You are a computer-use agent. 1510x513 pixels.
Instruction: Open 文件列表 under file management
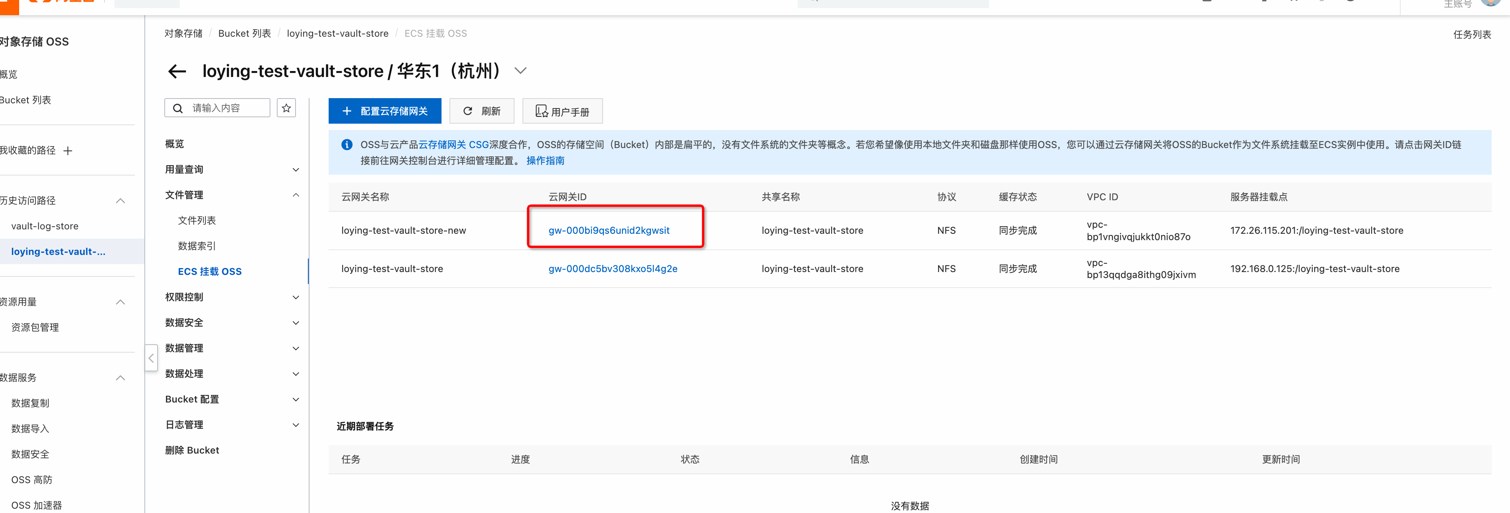197,221
